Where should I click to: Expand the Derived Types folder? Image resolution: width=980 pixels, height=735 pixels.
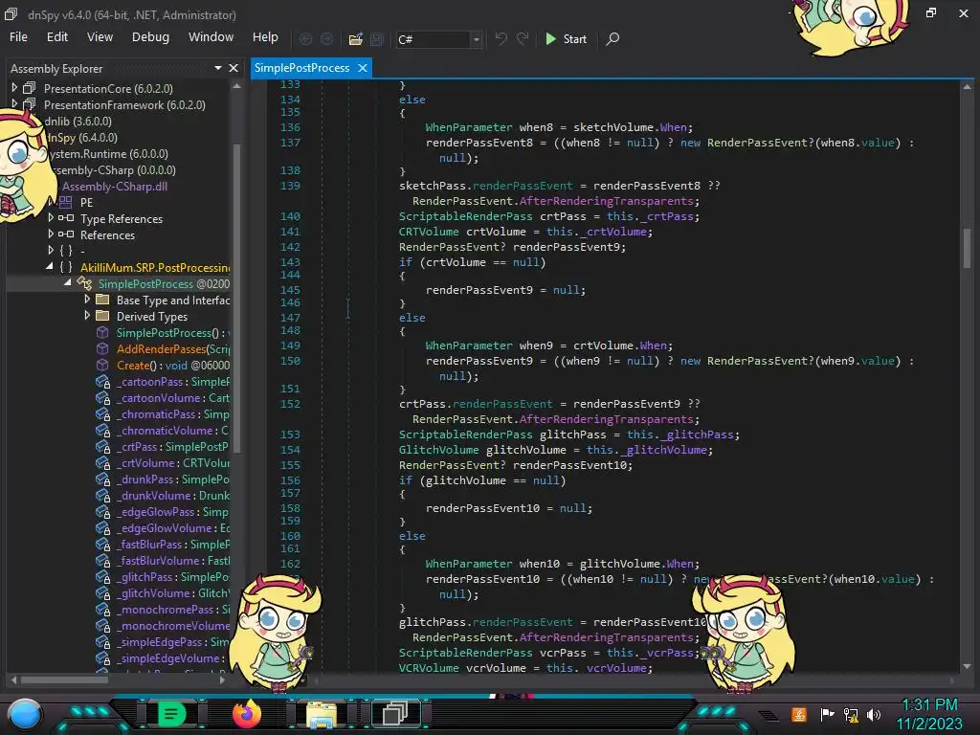point(87,316)
